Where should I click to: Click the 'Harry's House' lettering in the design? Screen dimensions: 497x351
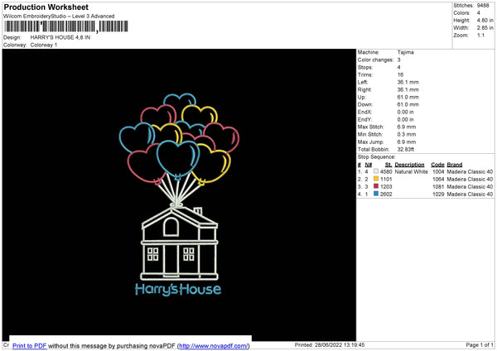point(178,289)
